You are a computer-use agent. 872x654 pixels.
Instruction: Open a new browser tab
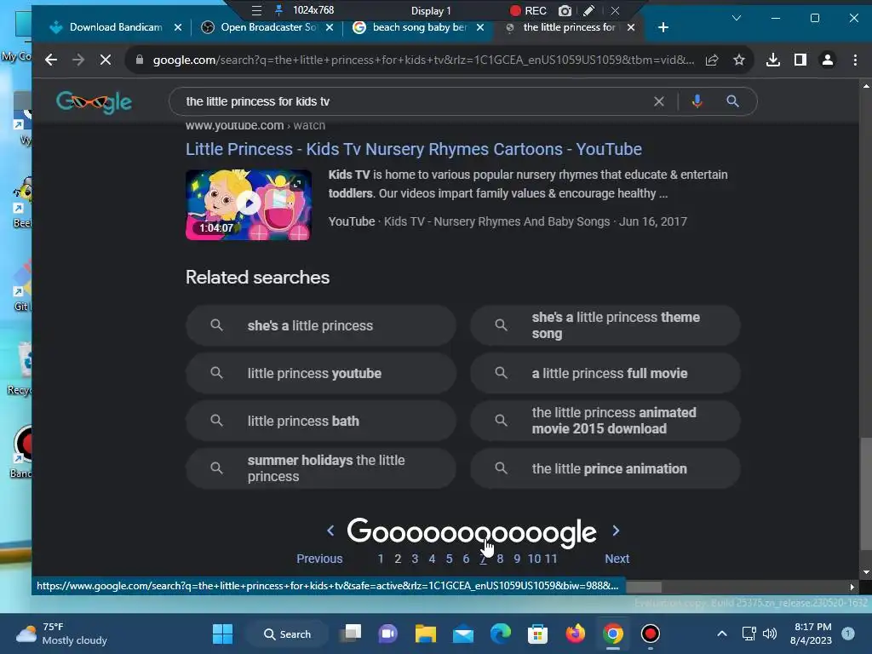coord(663,27)
